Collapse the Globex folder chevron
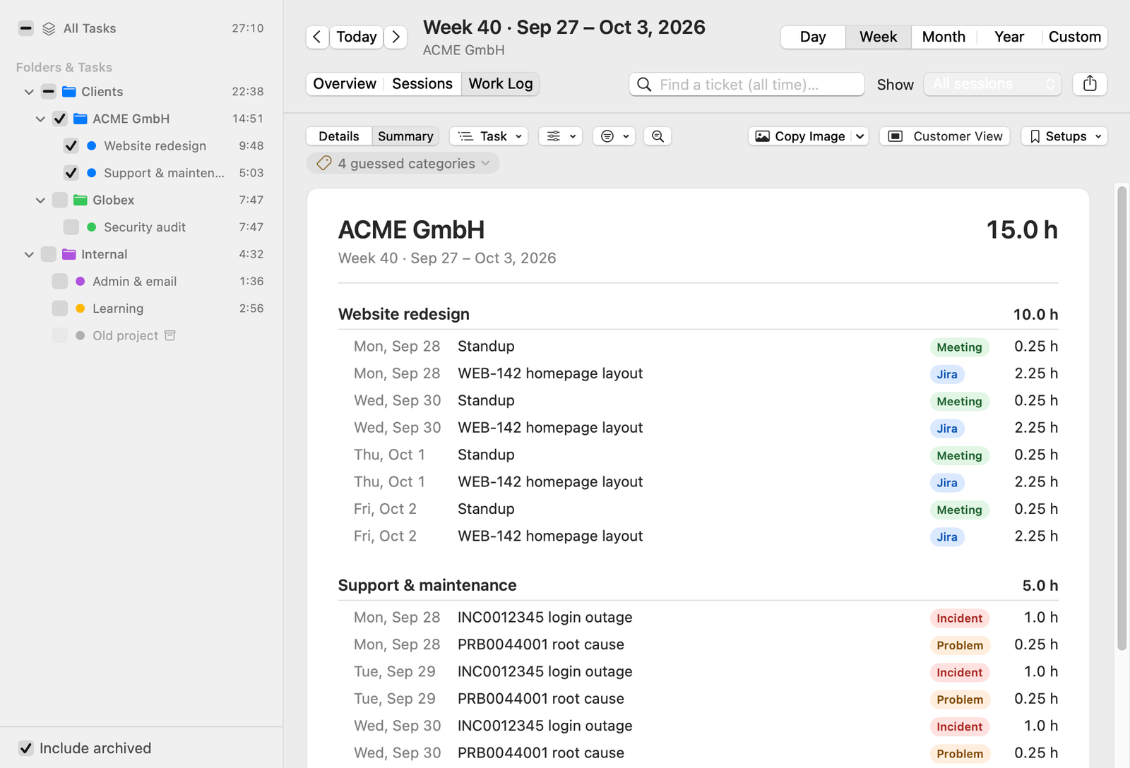1130x768 pixels. [40, 200]
